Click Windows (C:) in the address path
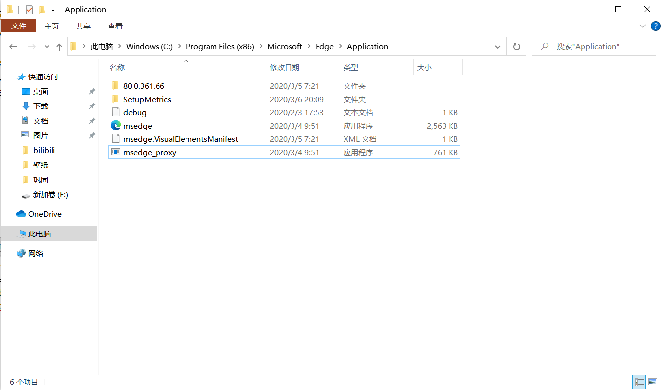 (149, 47)
